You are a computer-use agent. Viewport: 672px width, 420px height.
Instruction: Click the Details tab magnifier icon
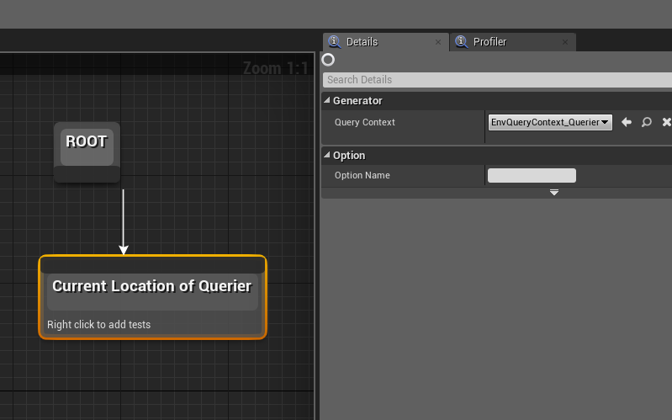(x=334, y=41)
